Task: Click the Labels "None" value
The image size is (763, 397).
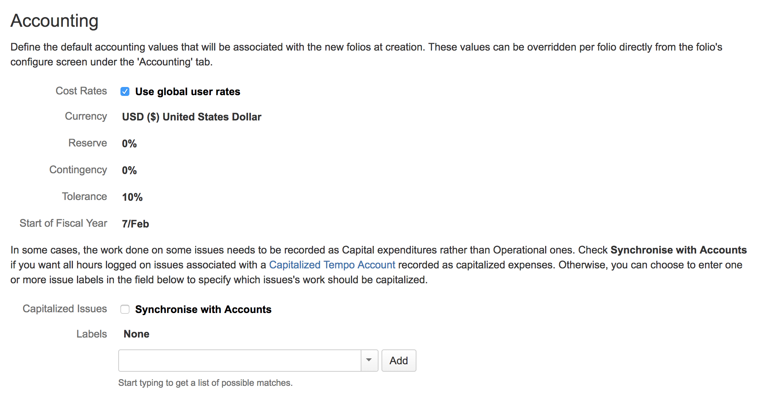Action: (136, 334)
